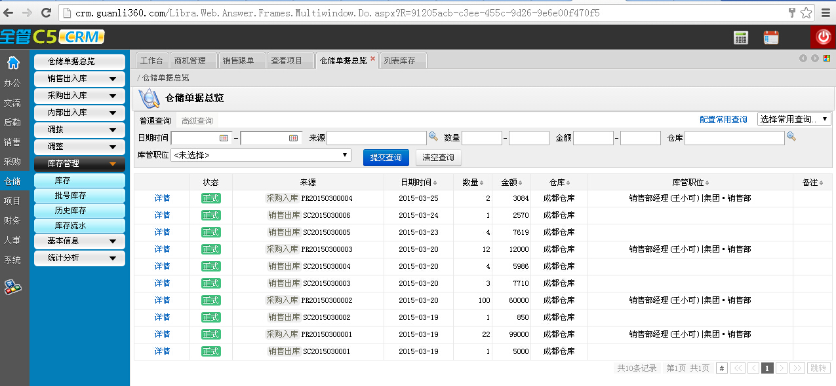Bookmark this page with the star icon

pos(806,12)
